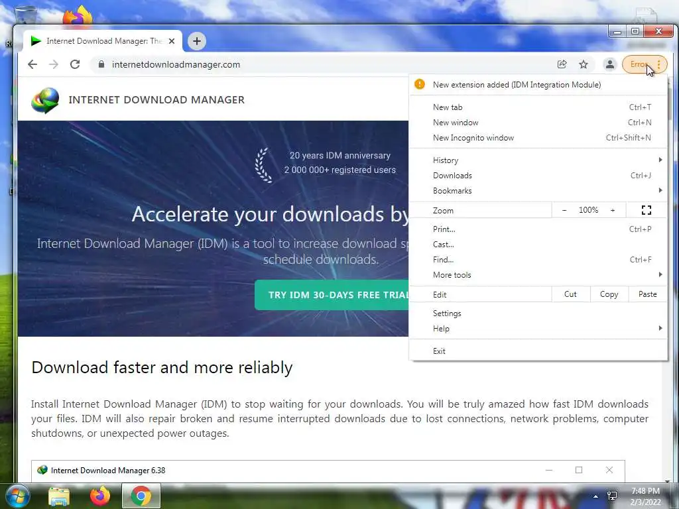679x509 pixels.
Task: Bookmark this page with the star icon
Action: click(584, 64)
